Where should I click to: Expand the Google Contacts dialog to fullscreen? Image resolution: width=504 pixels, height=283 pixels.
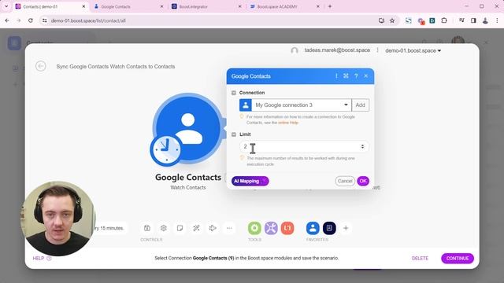[x=346, y=76]
